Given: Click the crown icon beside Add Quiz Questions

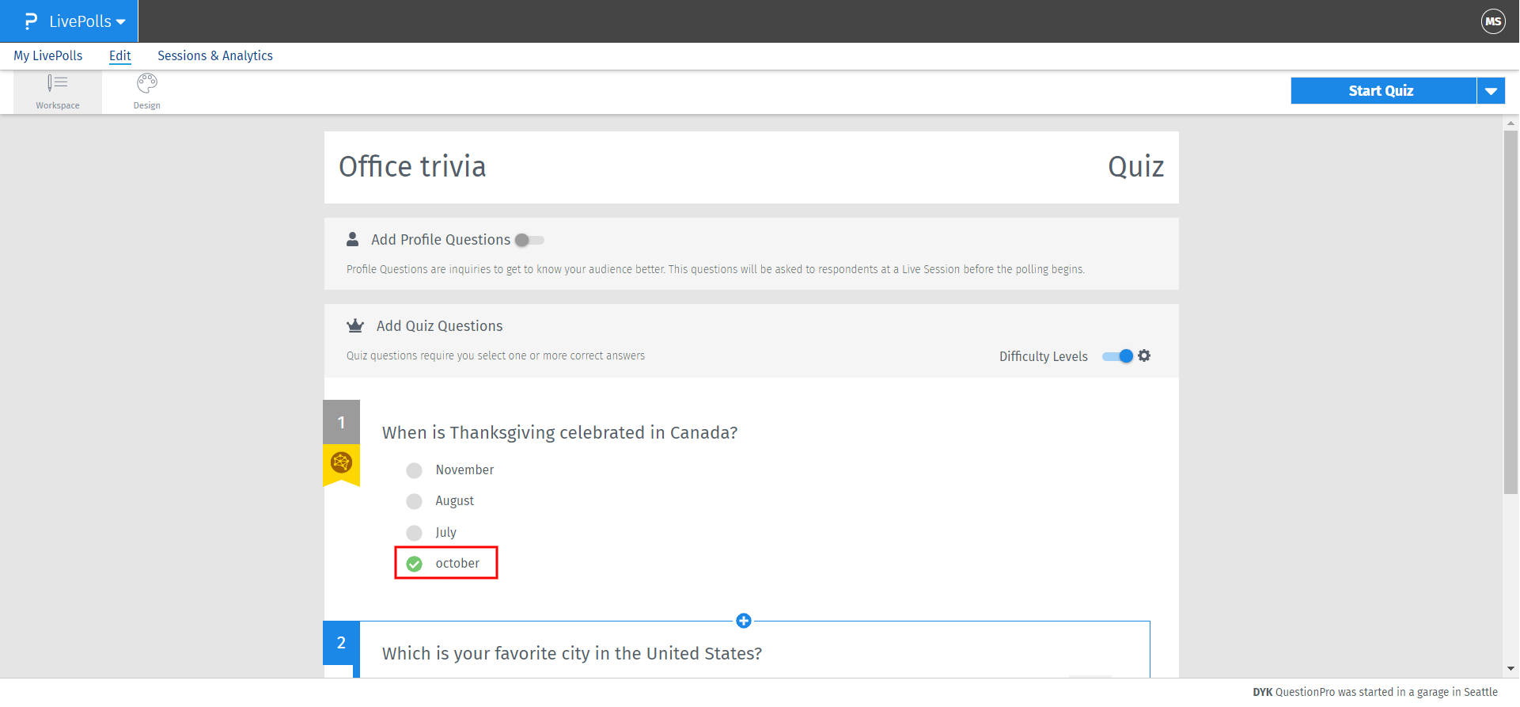Looking at the screenshot, I should [355, 326].
